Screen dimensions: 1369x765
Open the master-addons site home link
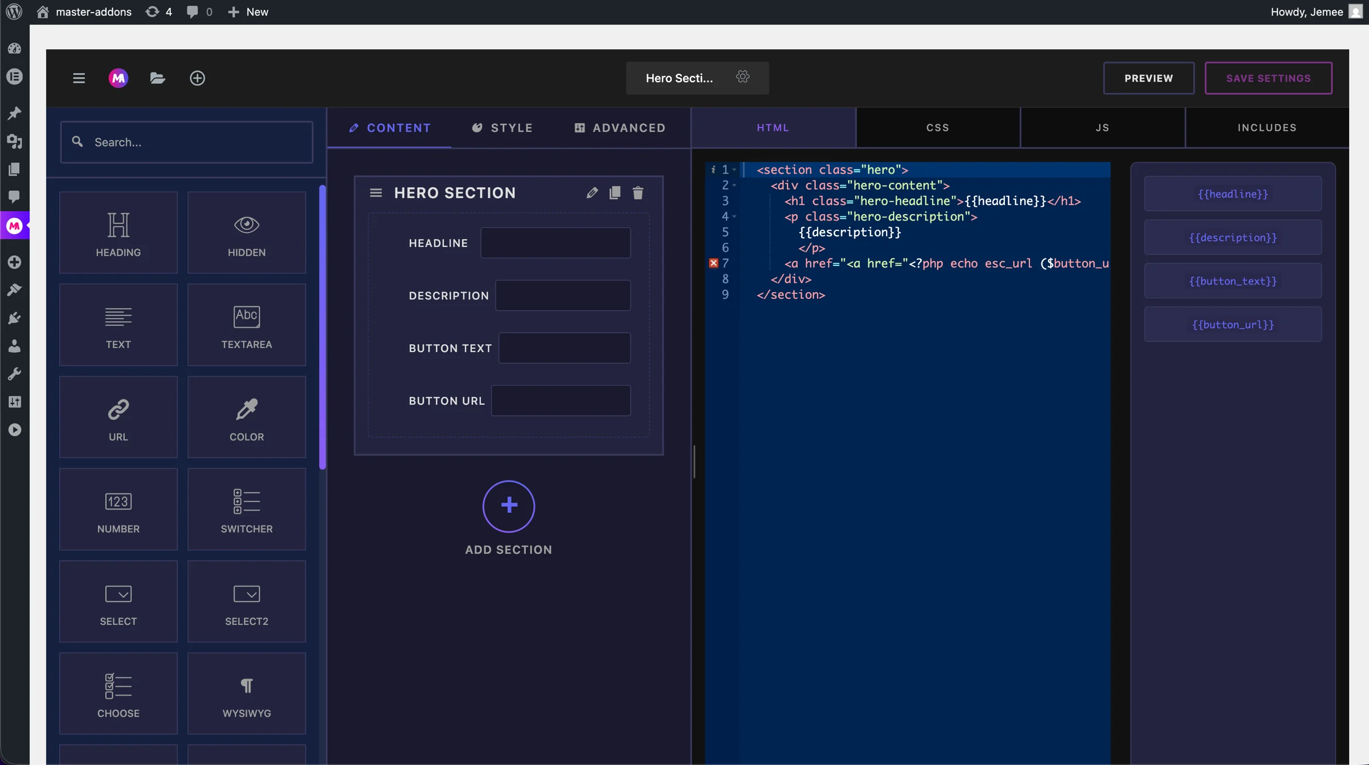pyautogui.click(x=84, y=12)
